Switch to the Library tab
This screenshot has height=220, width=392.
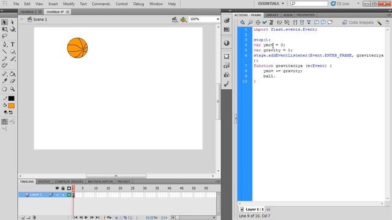pos(272,15)
